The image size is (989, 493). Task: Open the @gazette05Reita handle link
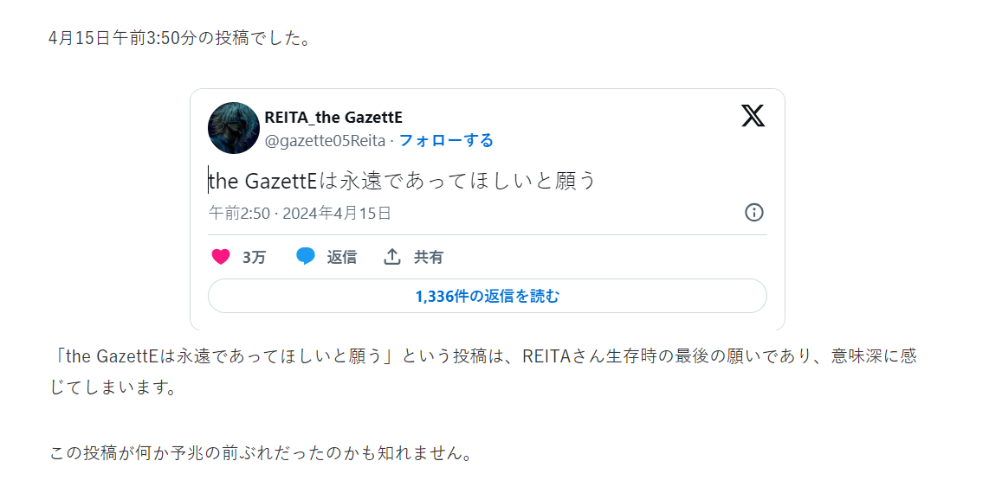(x=326, y=140)
